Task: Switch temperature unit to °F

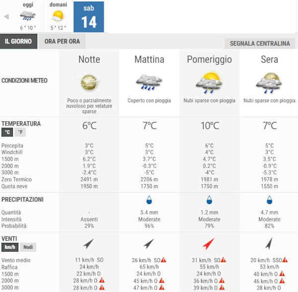Action: click(20, 132)
